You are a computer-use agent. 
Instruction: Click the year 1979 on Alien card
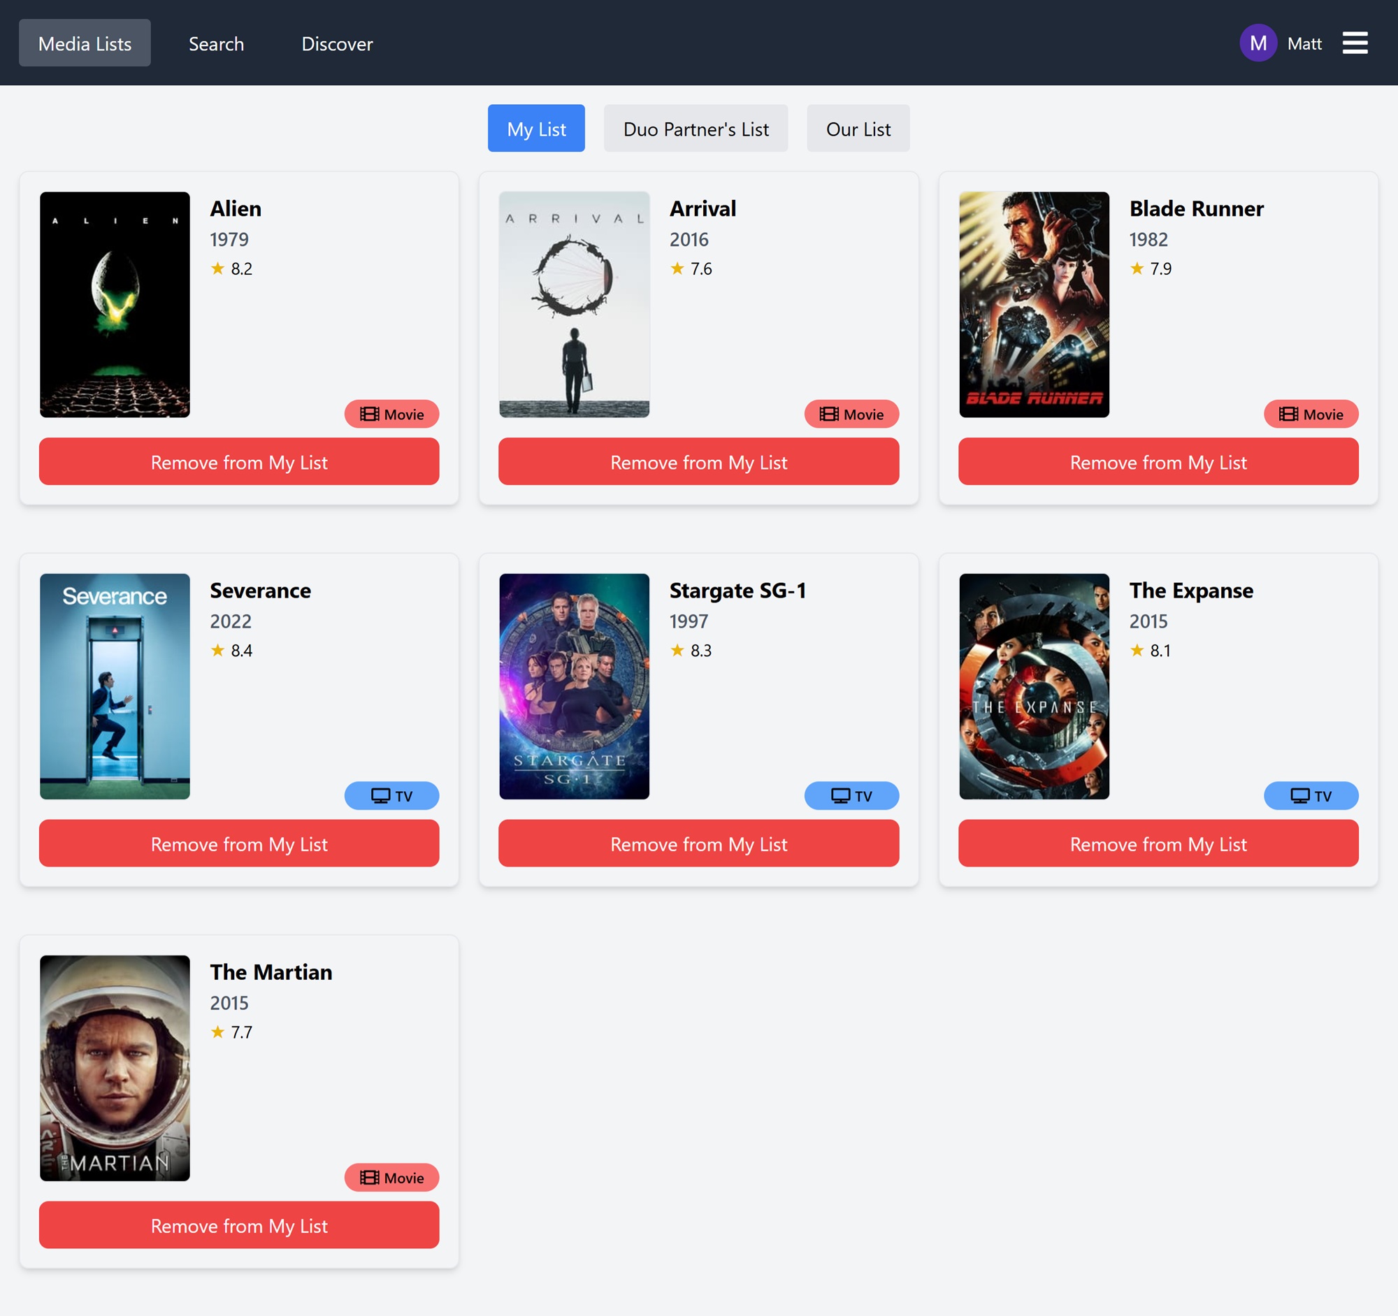(x=229, y=240)
